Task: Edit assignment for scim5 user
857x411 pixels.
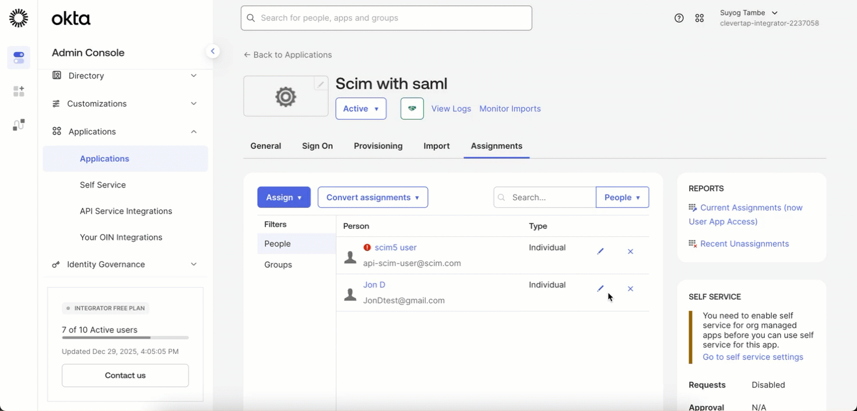Action: pos(600,251)
